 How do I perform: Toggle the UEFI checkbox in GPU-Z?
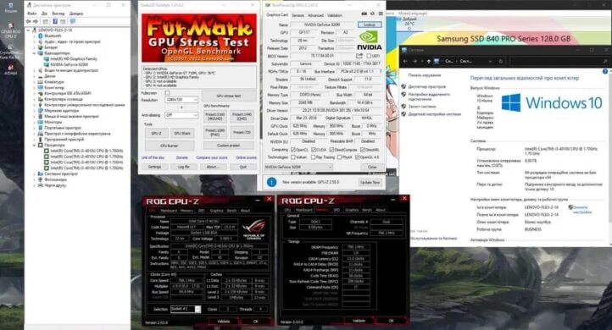[x=369, y=56]
